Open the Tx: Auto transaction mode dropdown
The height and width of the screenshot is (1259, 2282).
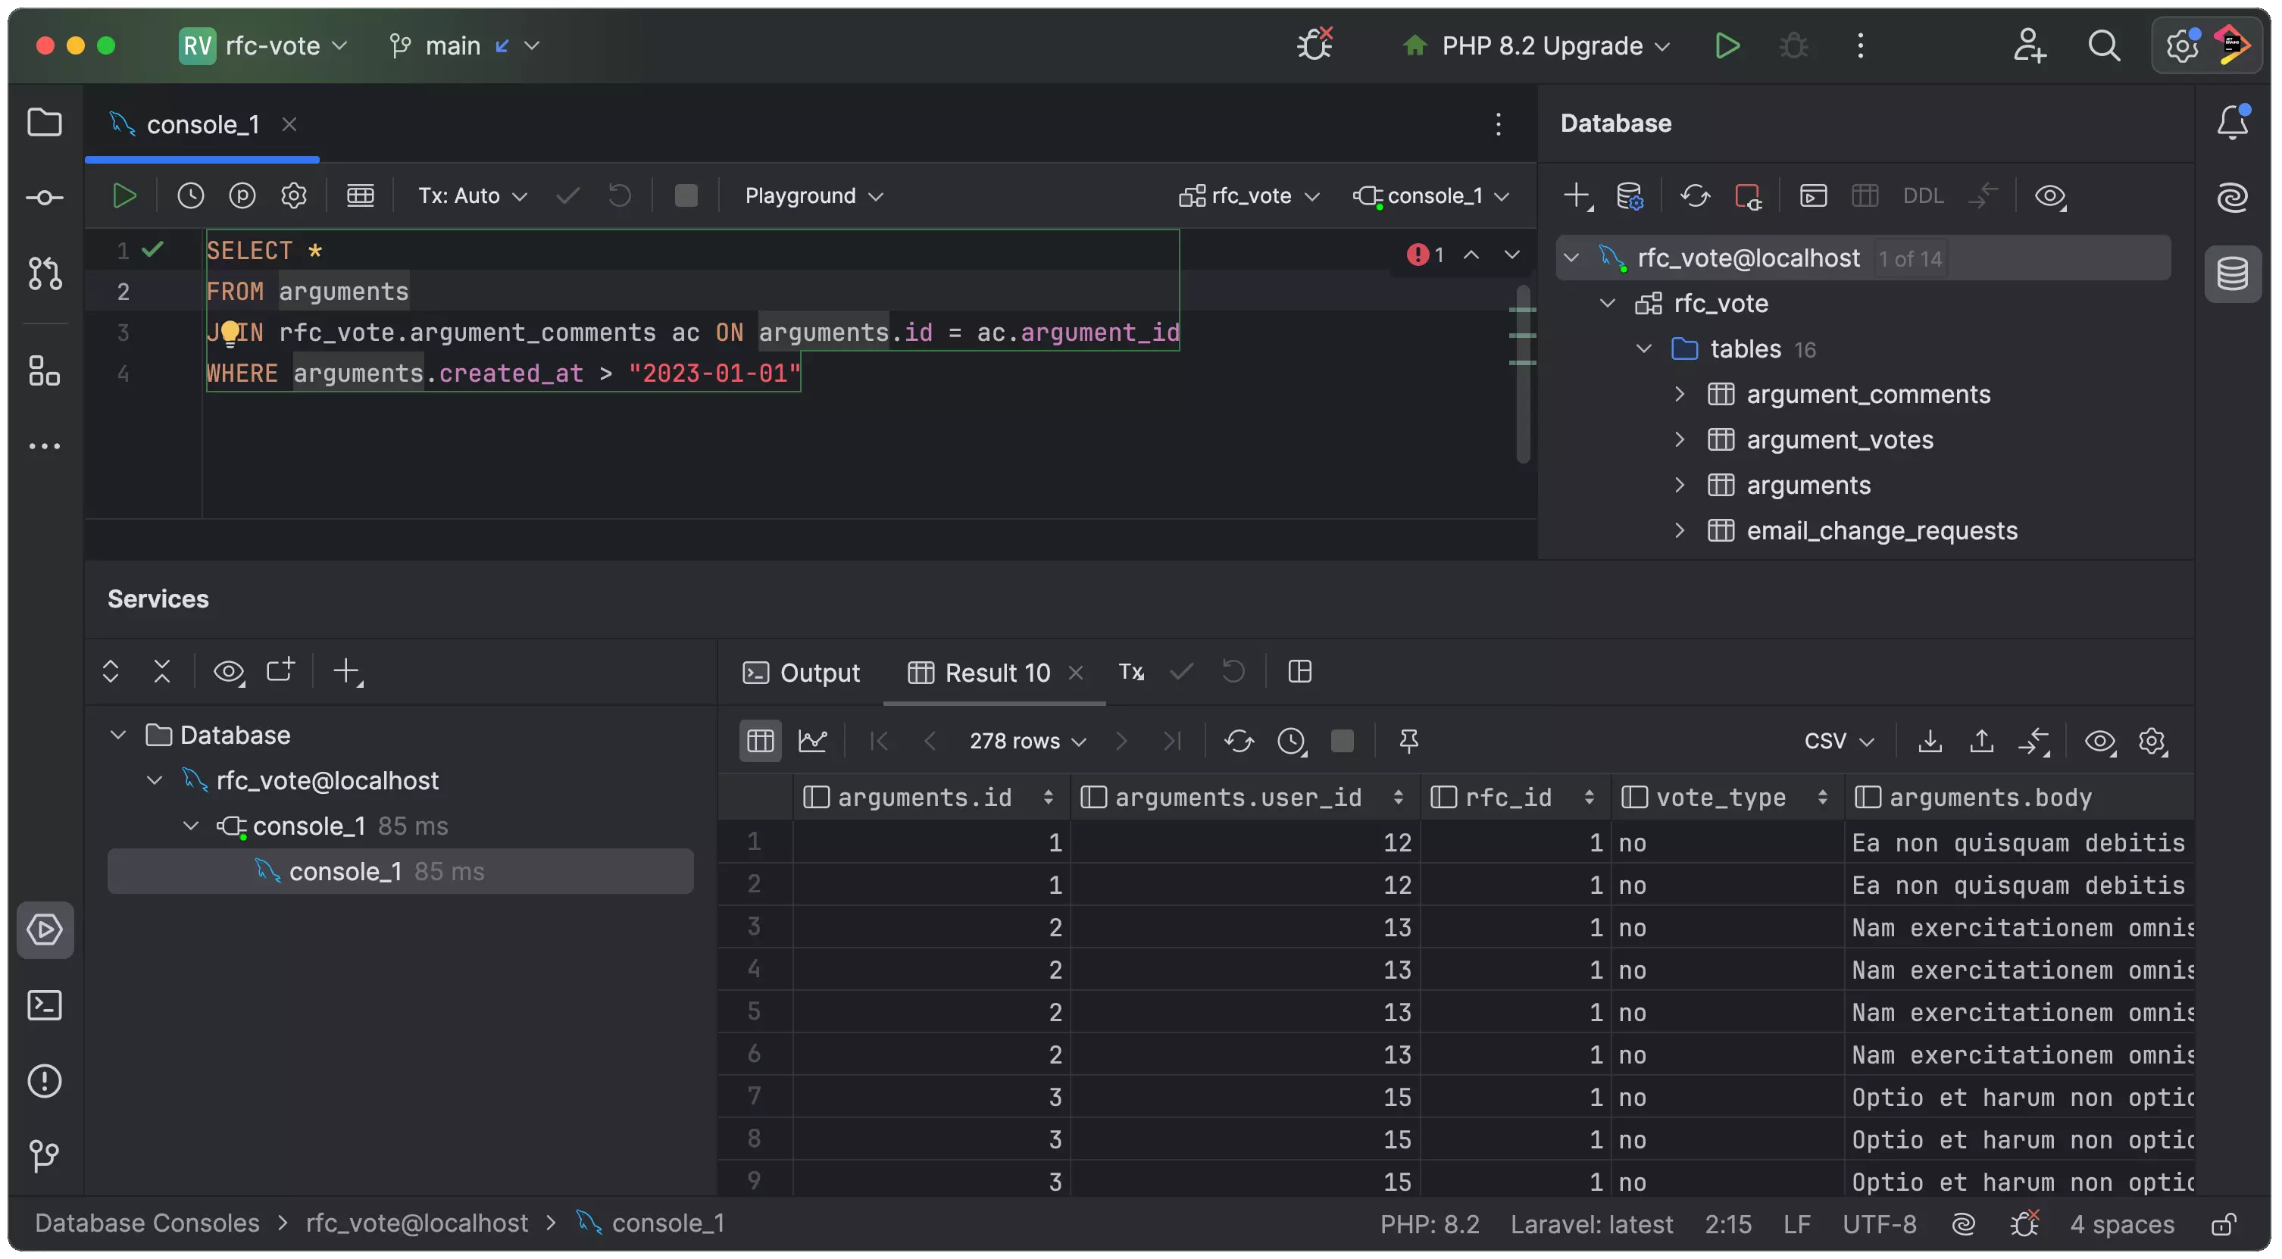tap(472, 195)
